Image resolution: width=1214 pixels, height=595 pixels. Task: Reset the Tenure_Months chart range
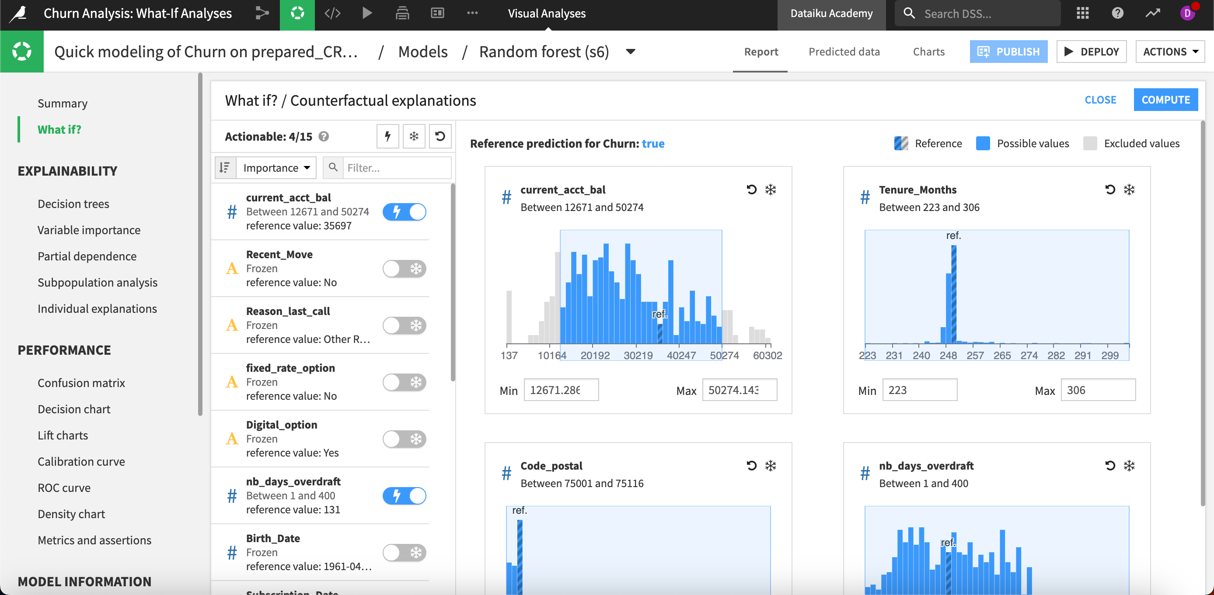point(1110,189)
